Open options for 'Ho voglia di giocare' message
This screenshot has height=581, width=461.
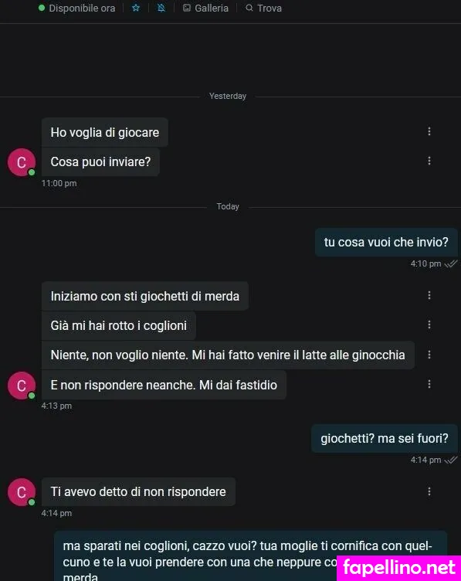click(x=429, y=131)
